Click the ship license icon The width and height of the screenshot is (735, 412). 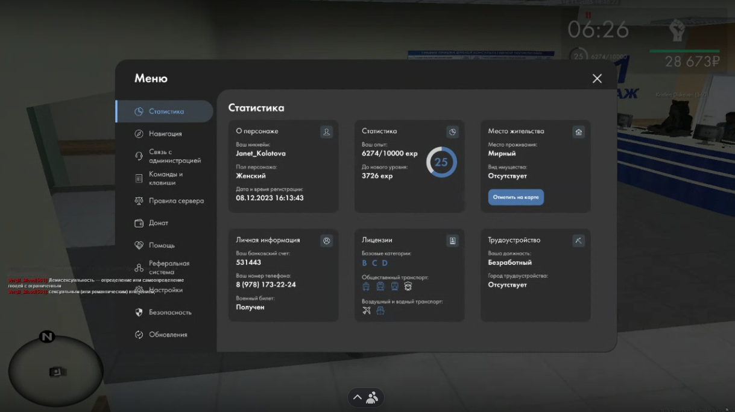pos(380,311)
